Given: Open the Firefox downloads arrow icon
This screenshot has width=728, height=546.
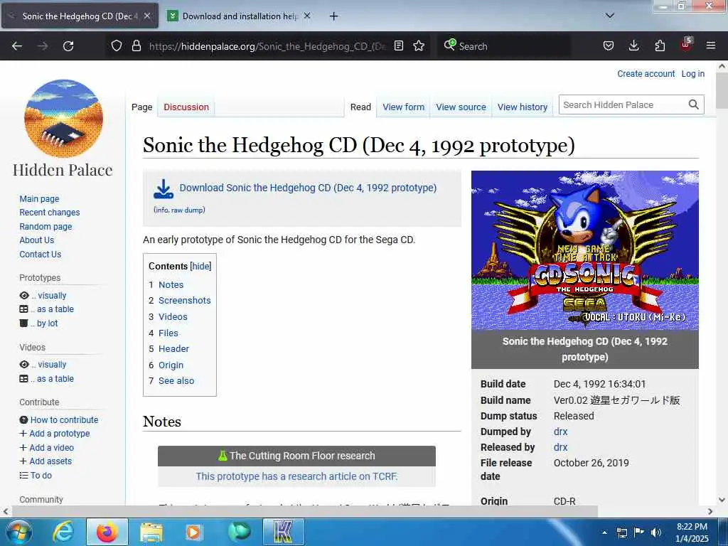Looking at the screenshot, I should [633, 45].
